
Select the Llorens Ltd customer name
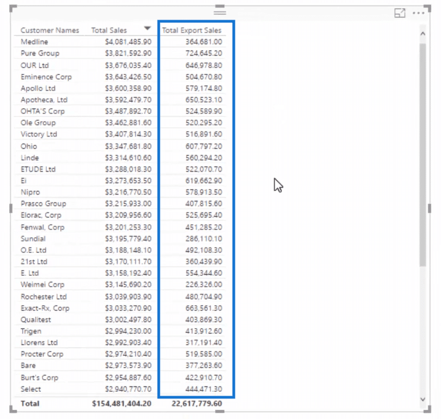click(x=39, y=343)
